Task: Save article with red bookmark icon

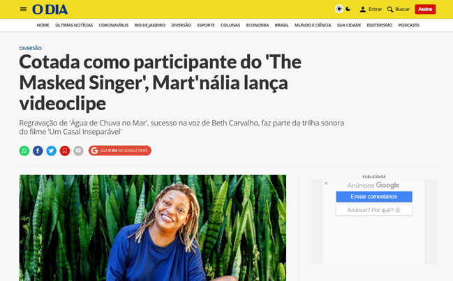Action: pos(65,151)
